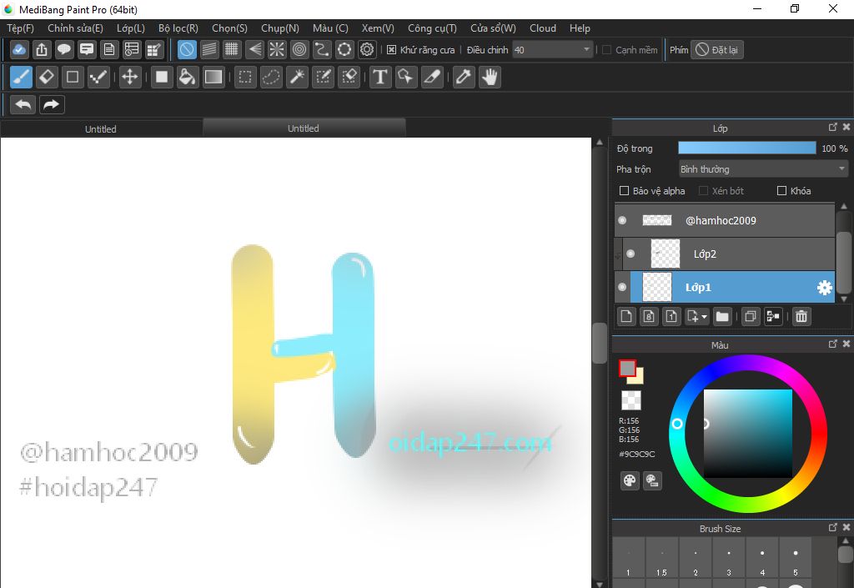Select the Divide tool

tap(432, 77)
